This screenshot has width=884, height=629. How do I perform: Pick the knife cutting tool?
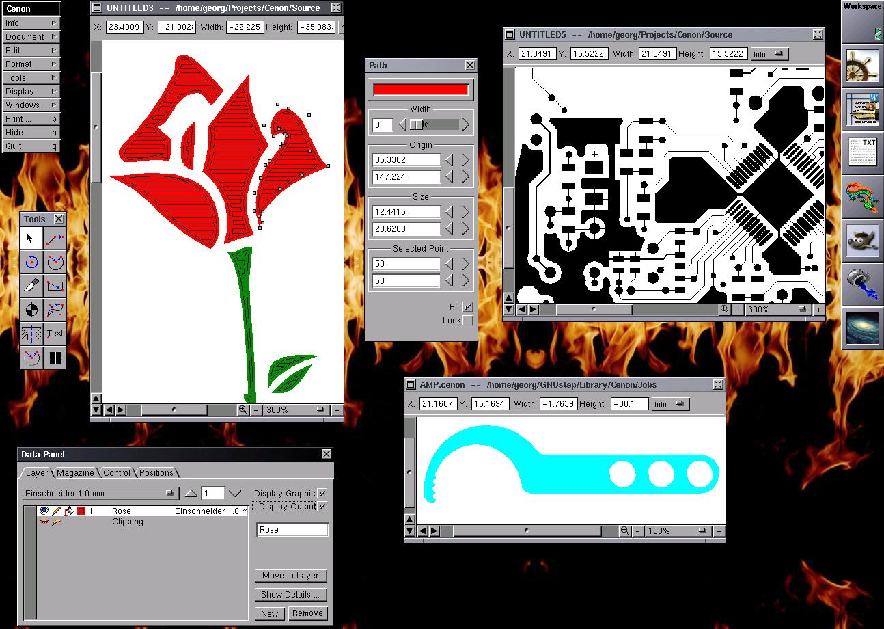click(x=31, y=285)
